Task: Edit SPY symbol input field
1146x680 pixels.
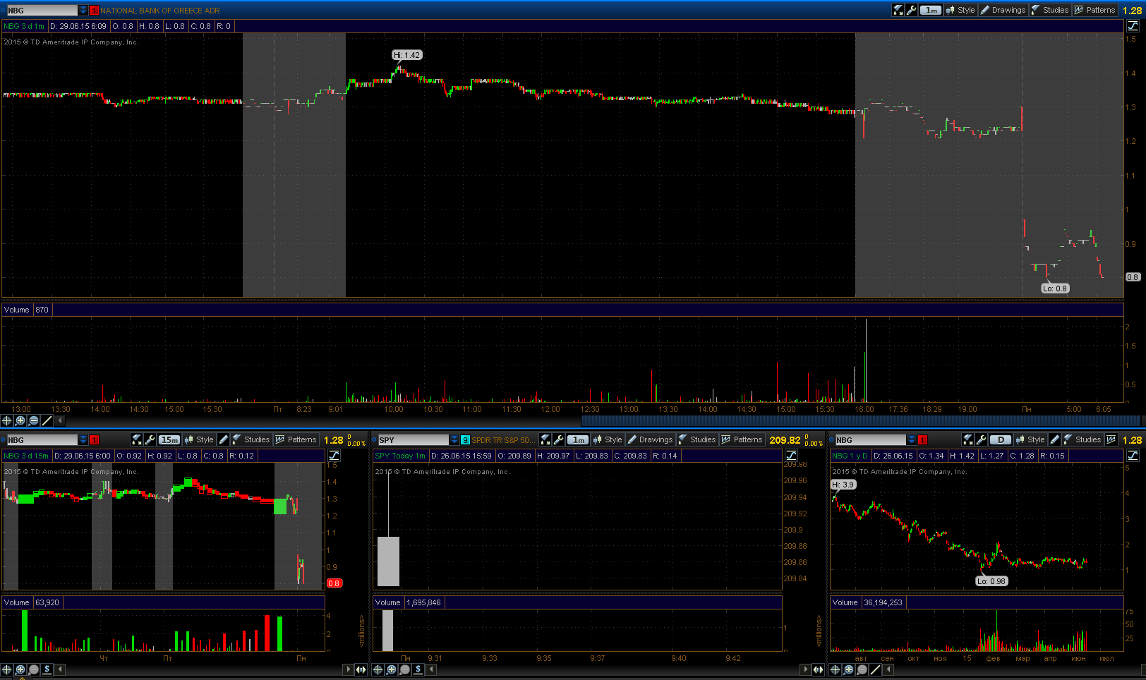Action: (414, 439)
